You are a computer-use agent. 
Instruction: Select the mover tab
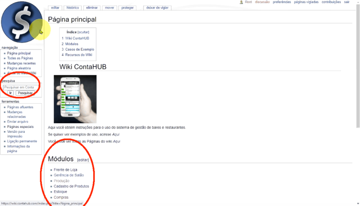[x=109, y=8]
